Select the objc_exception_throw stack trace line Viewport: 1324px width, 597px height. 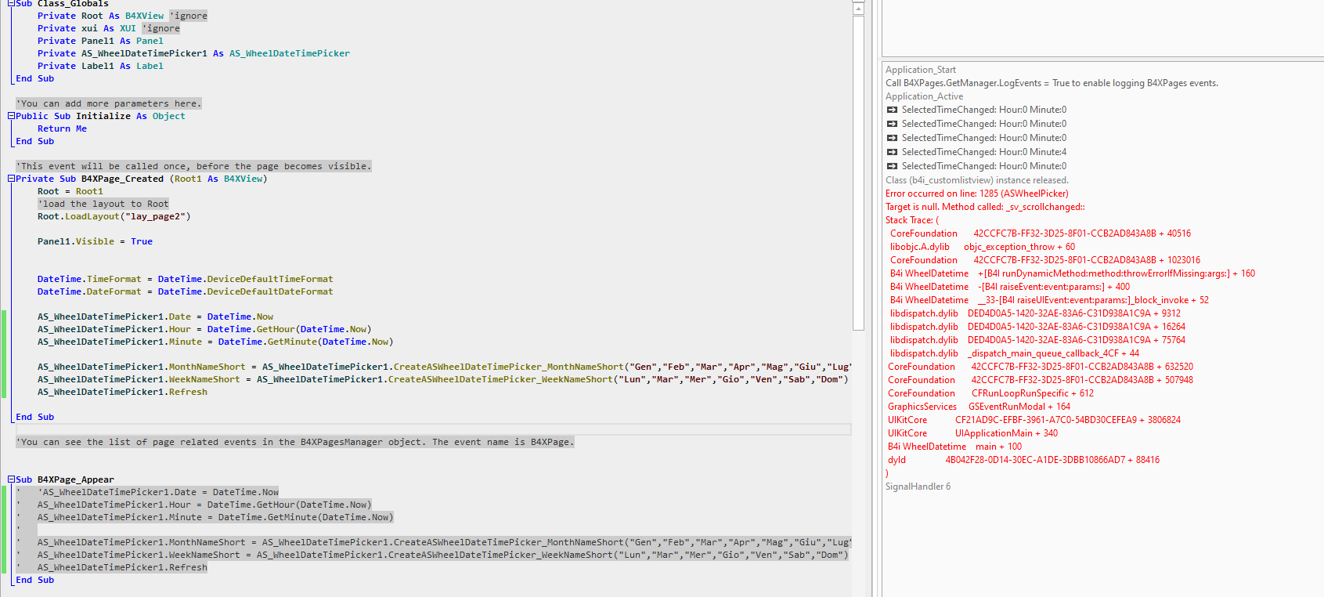point(983,247)
